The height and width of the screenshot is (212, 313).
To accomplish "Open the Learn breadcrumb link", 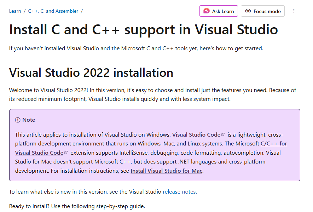I will pyautogui.click(x=15, y=11).
